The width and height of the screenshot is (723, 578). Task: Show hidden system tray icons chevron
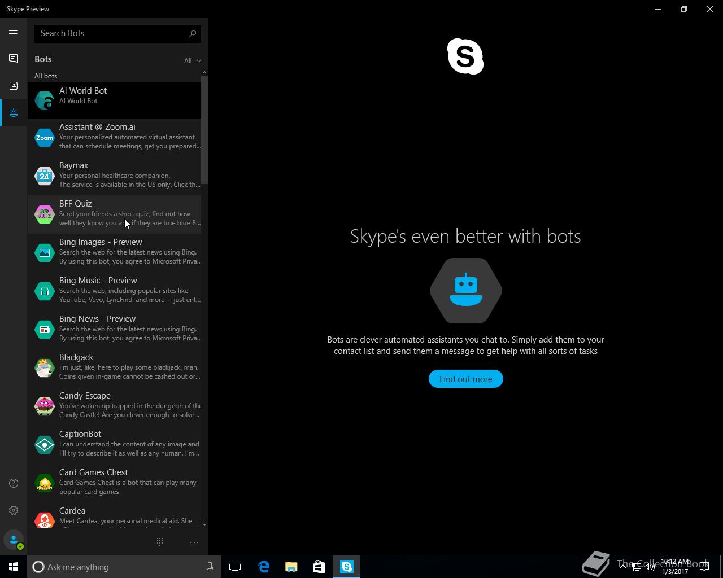tap(623, 567)
